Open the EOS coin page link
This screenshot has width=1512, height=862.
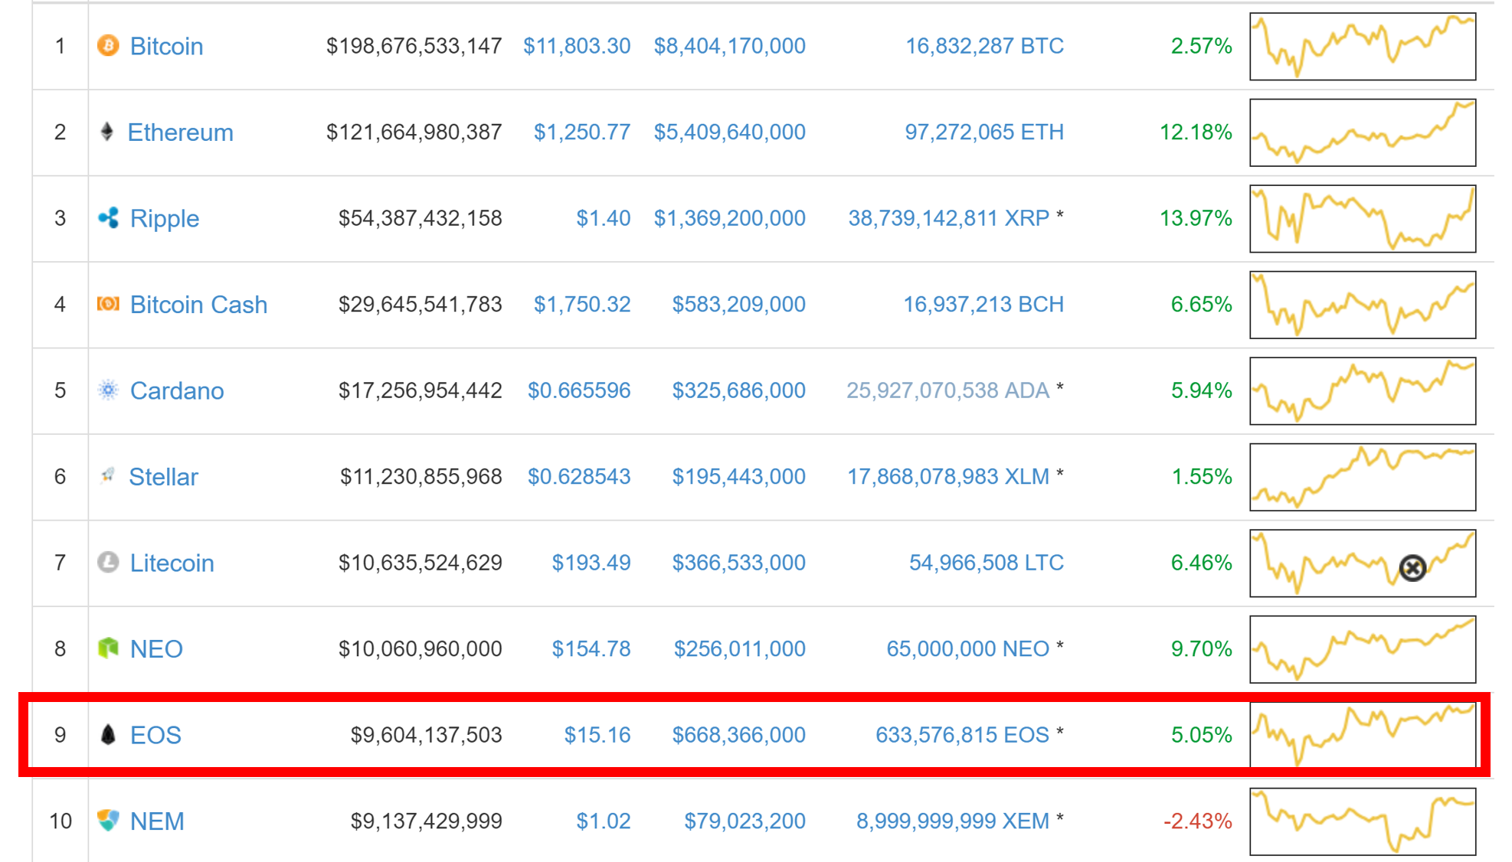[x=155, y=735]
